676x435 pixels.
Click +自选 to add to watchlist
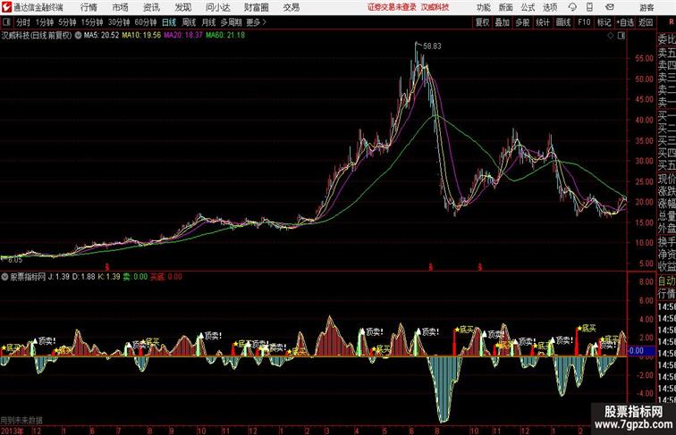(x=625, y=22)
